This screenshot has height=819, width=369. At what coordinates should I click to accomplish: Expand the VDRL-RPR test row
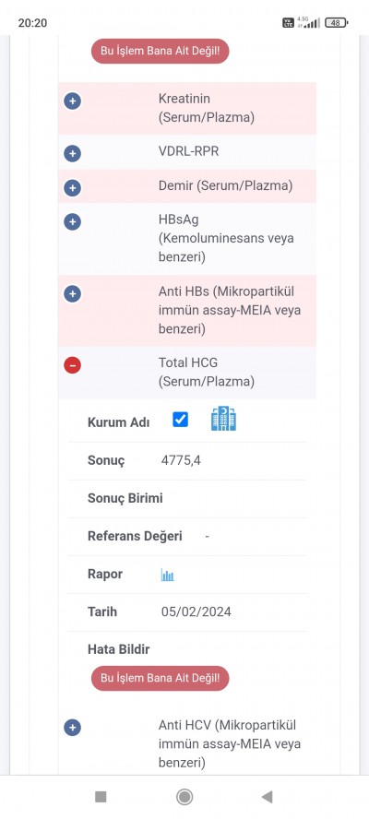coord(72,153)
